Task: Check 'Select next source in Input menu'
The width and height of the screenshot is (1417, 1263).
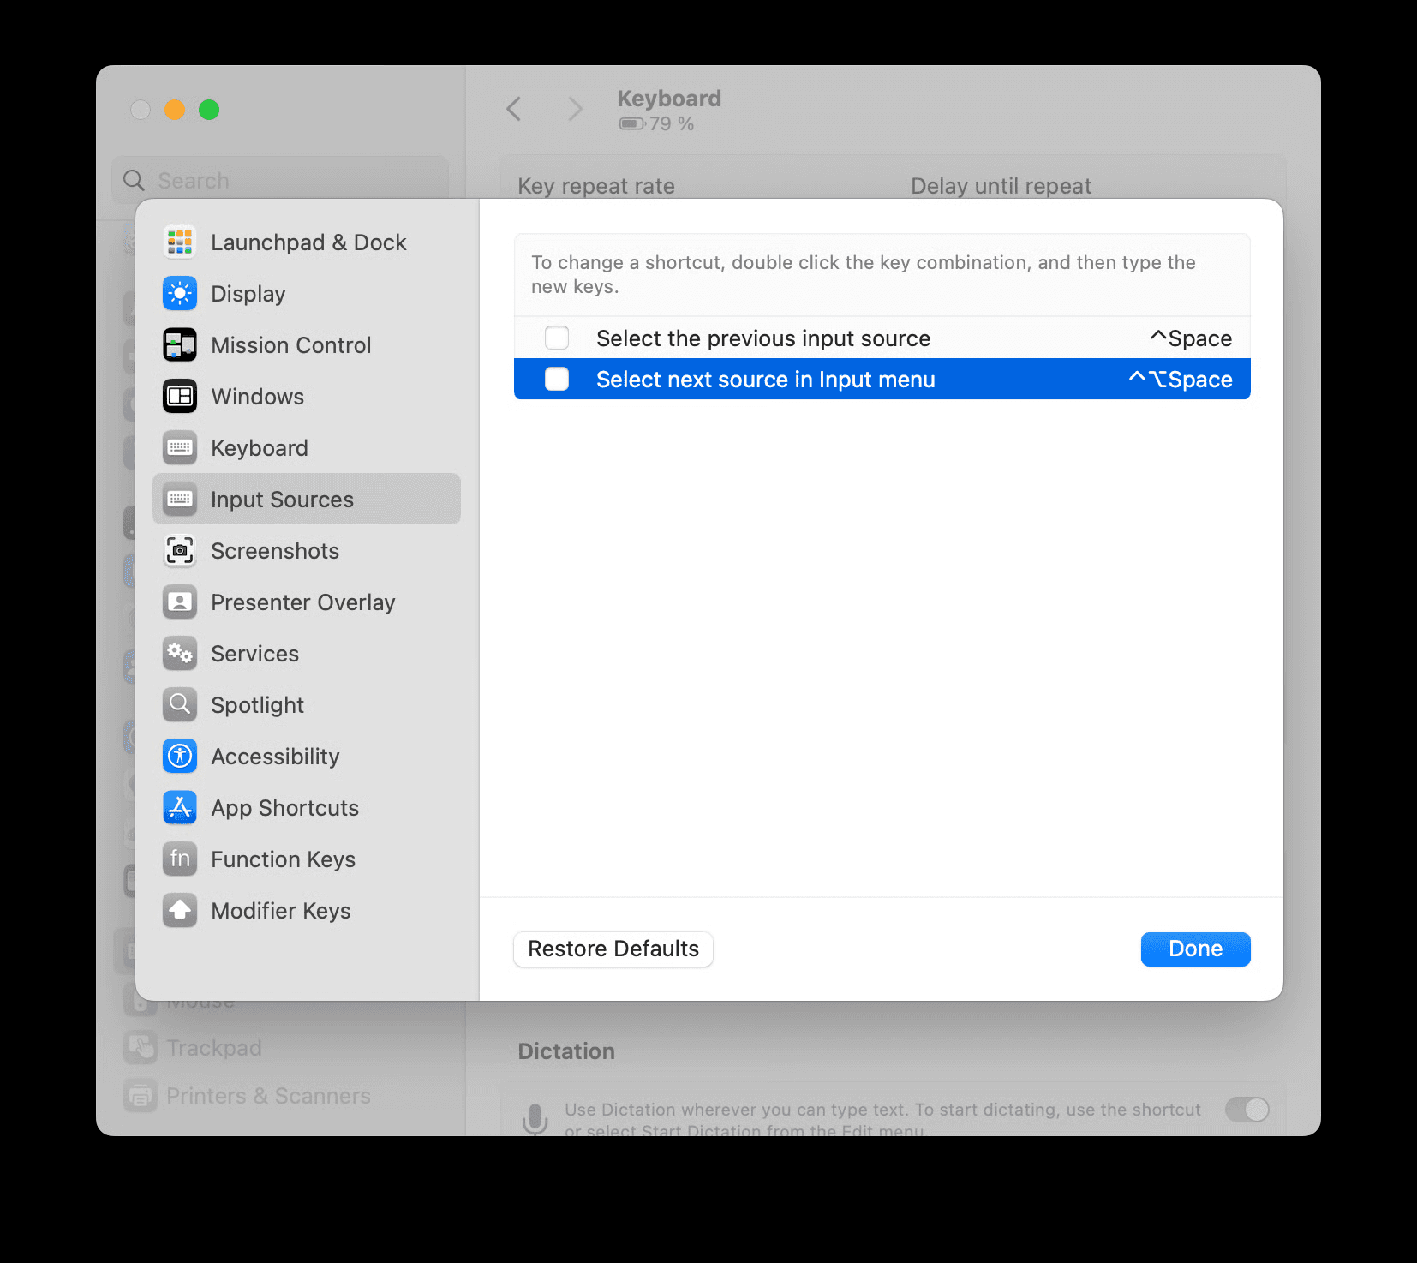Action: (x=557, y=379)
